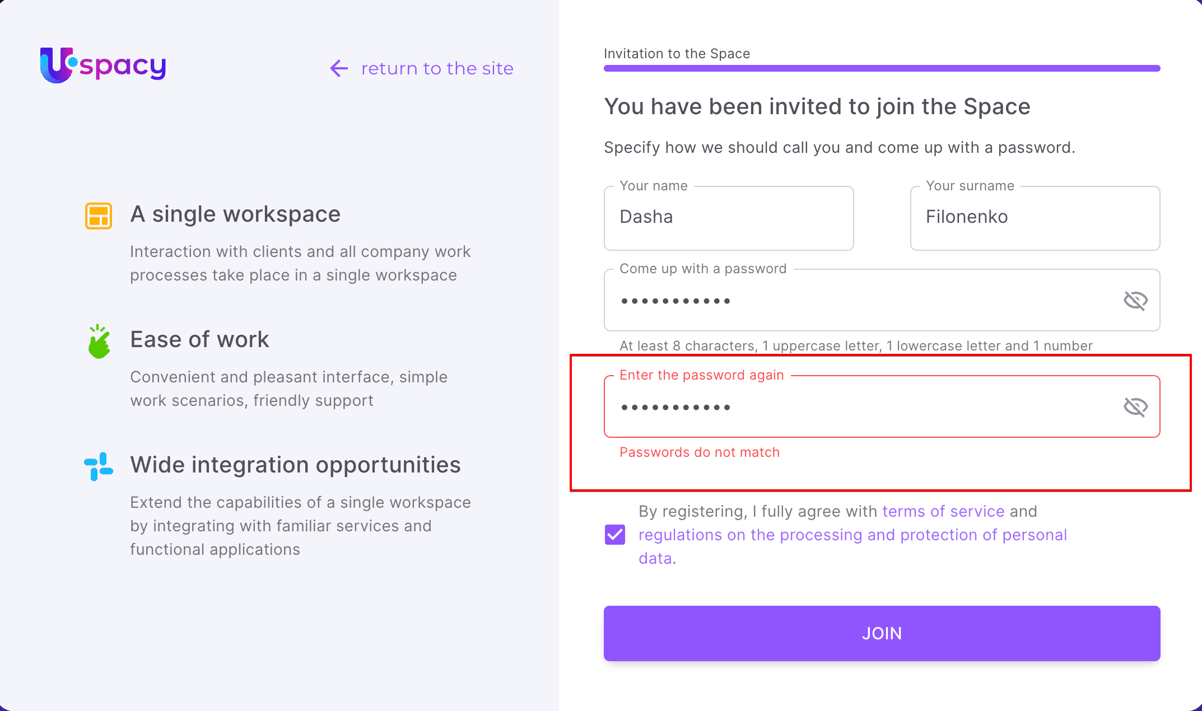Click the orange single workspace icon
This screenshot has width=1202, height=711.
(99, 216)
